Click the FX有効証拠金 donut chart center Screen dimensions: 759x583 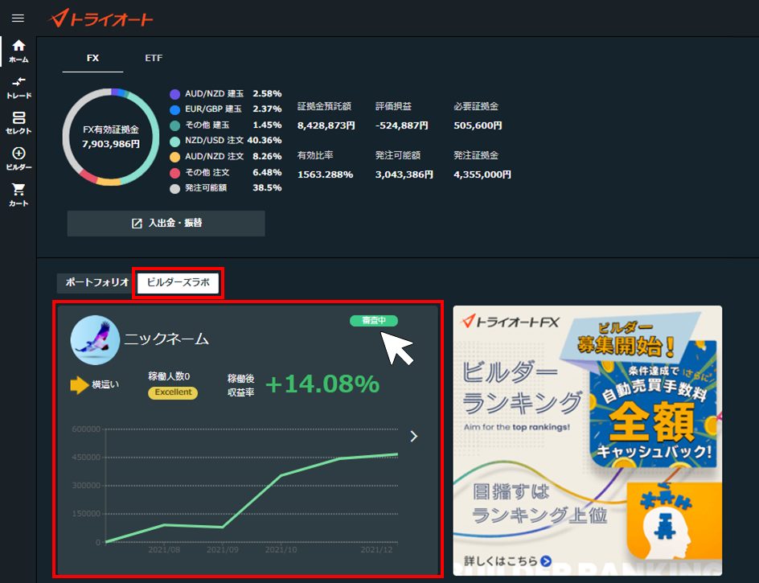111,137
